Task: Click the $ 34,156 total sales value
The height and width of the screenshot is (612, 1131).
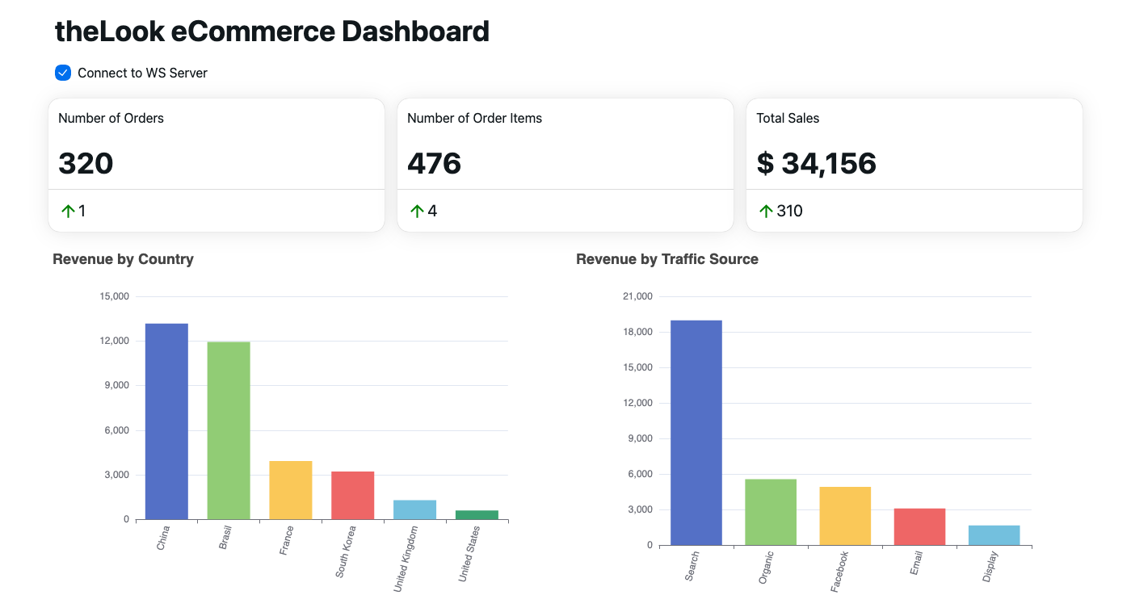Action: pyautogui.click(x=816, y=163)
